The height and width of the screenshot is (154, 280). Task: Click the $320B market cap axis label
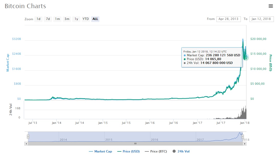coord(16,39)
